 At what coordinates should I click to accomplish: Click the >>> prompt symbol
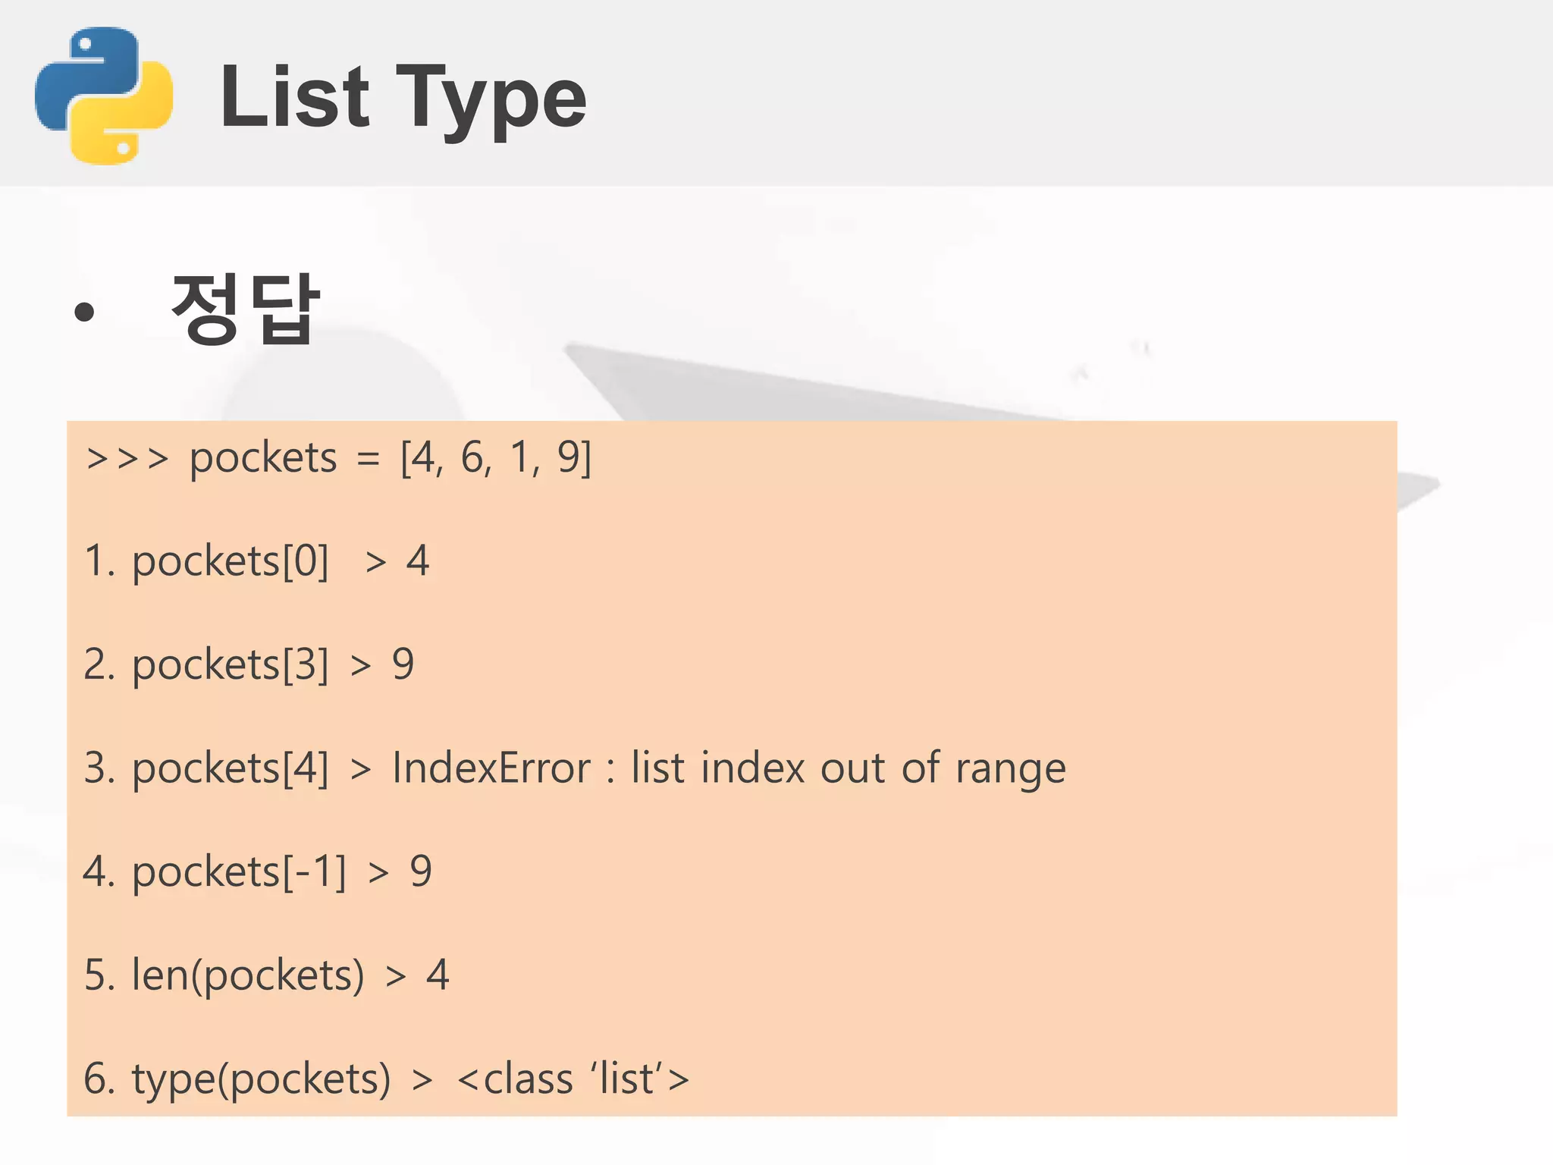coord(127,458)
